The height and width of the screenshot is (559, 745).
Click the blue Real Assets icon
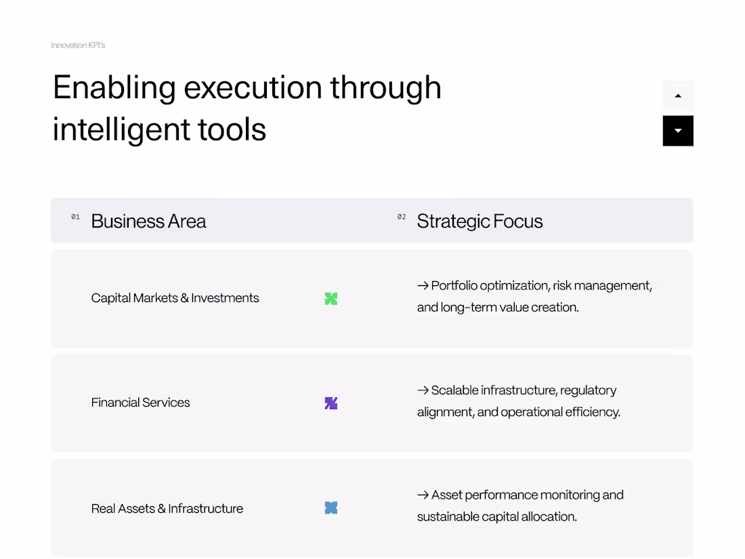[331, 508]
